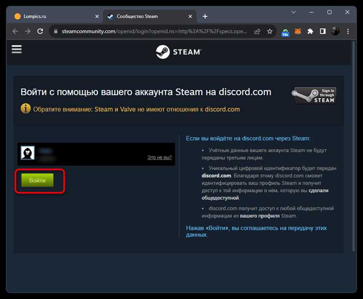
Task: Open the green VPN extension icon
Action: coord(285,32)
